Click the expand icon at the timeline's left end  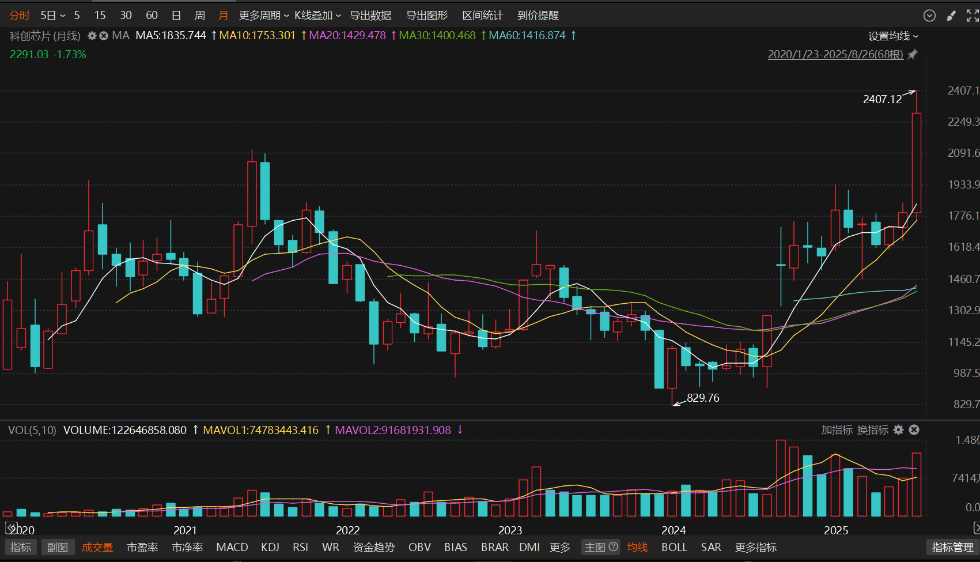click(11, 527)
